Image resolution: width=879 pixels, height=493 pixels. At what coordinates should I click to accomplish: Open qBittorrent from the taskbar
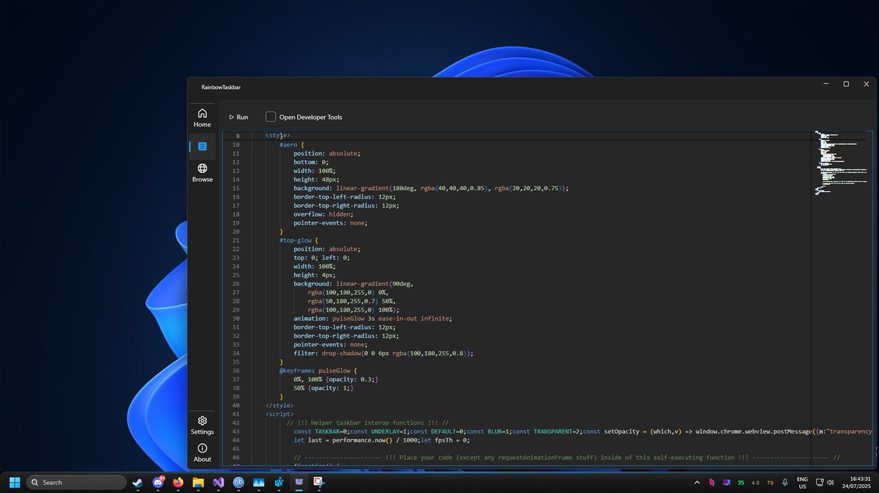point(239,482)
